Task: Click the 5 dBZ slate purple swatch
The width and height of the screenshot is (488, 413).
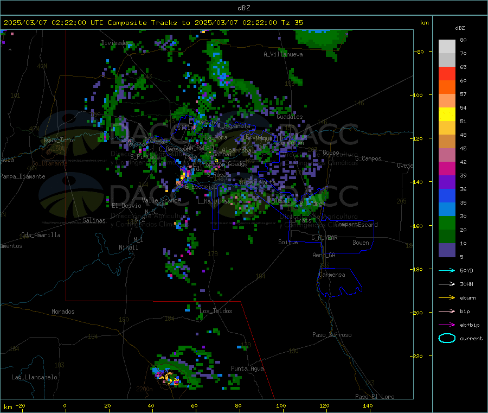Action: pos(447,250)
